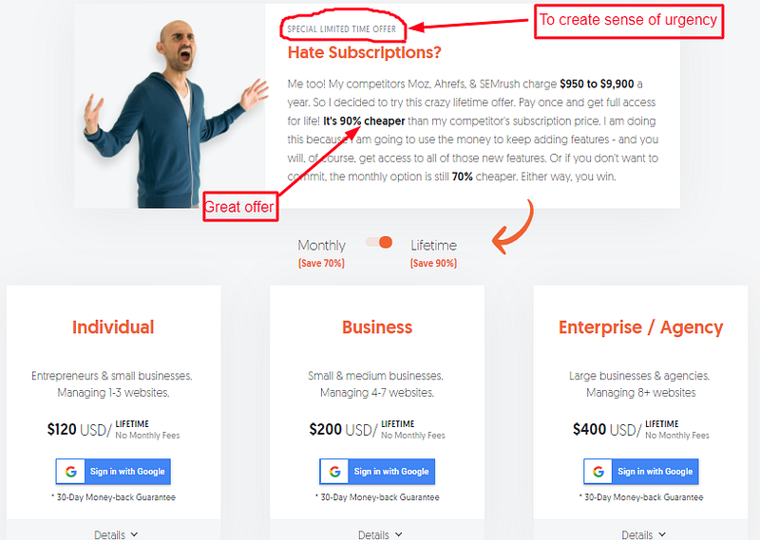Expand Details under the Individual plan
The image size is (760, 540).
(116, 534)
